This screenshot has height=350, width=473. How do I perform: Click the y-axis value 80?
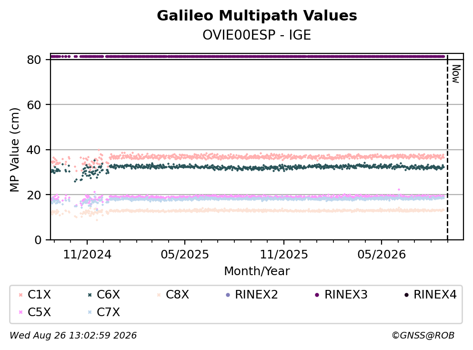click(34, 60)
